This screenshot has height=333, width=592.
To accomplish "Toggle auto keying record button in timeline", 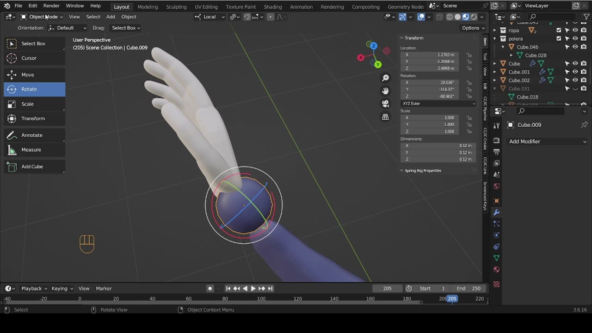I will (210, 289).
